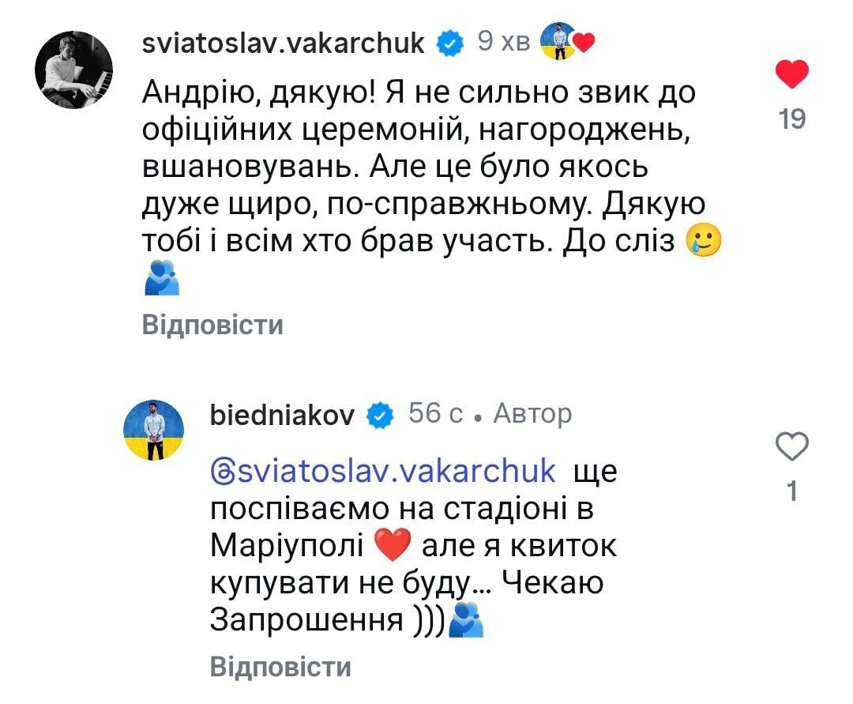Reply to Vakarchuk's comment via Відповісти

(x=212, y=326)
